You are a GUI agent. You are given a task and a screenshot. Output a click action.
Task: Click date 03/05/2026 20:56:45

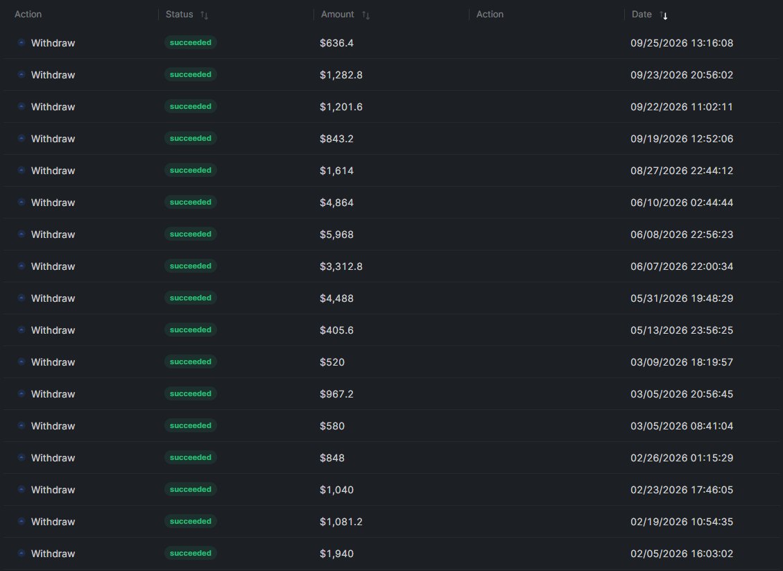(682, 395)
